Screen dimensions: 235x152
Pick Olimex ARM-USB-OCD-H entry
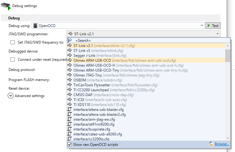tap(146, 65)
